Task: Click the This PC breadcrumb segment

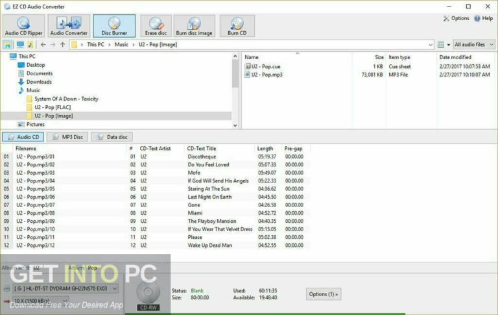Action: point(95,45)
